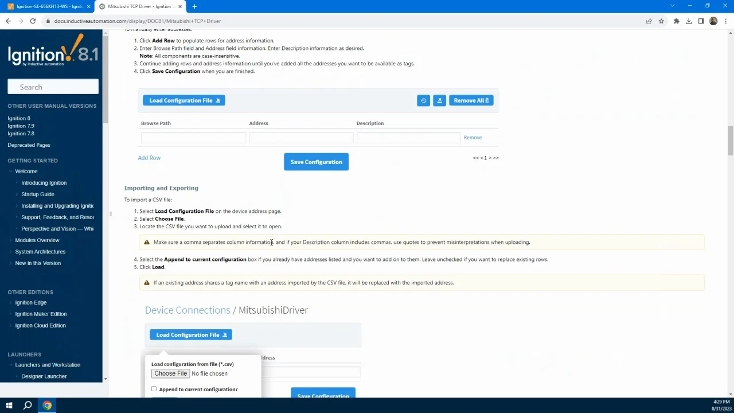This screenshot has height=413, width=734.
Task: Expand New in this Version node
Action: (x=11, y=263)
